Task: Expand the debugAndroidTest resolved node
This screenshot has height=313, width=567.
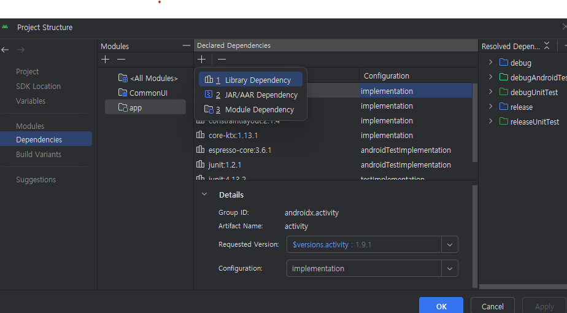Action: coord(490,77)
